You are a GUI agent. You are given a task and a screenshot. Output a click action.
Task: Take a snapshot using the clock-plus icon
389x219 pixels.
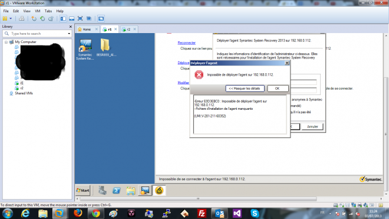tap(34, 19)
